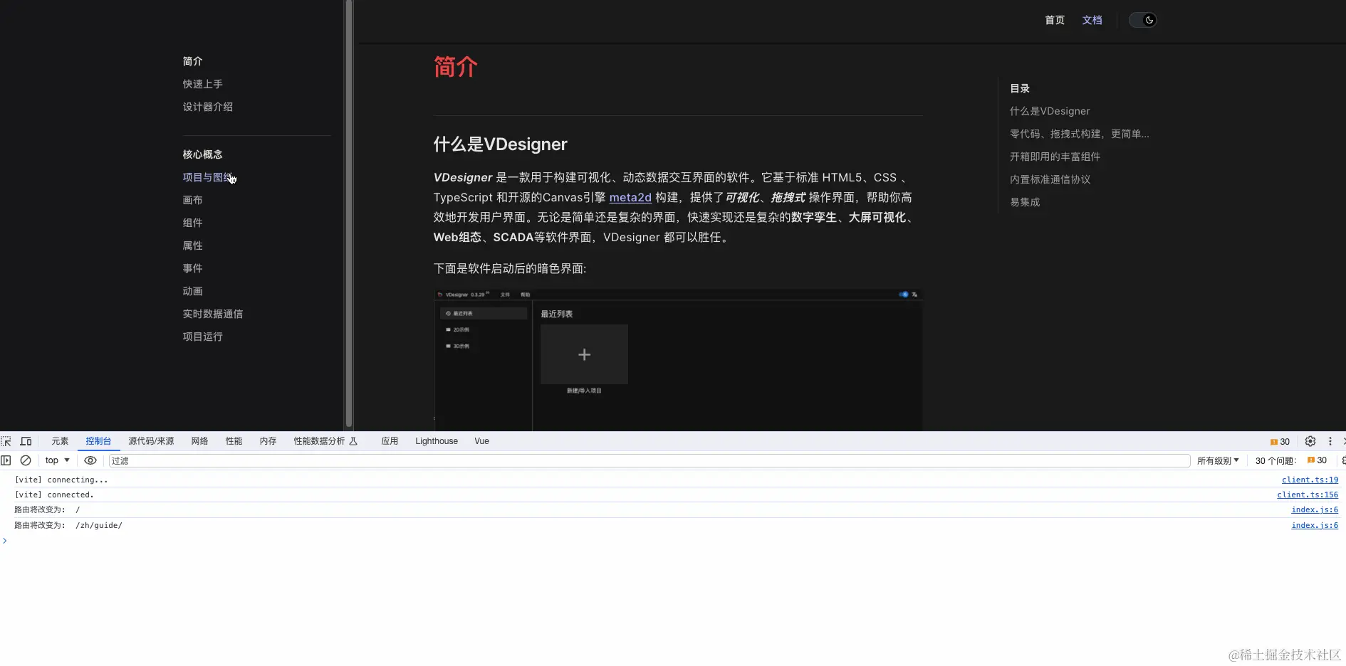1346x666 pixels.
Task: Open 动画 sidebar page
Action: tap(192, 291)
